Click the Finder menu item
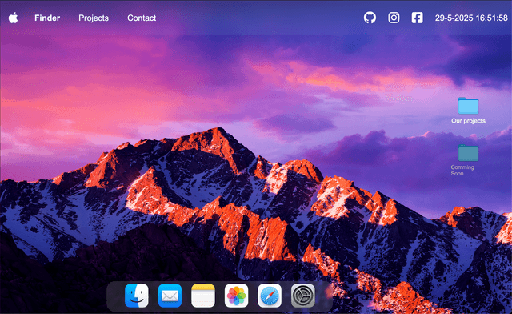Viewport: 512px width, 314px height. click(x=47, y=18)
